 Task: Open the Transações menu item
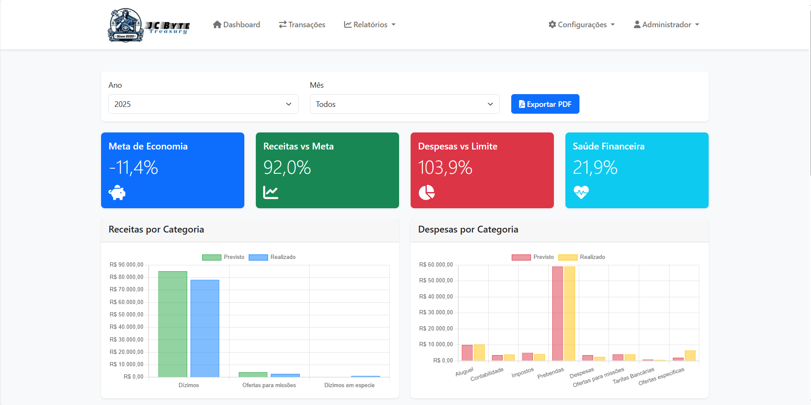coord(302,25)
